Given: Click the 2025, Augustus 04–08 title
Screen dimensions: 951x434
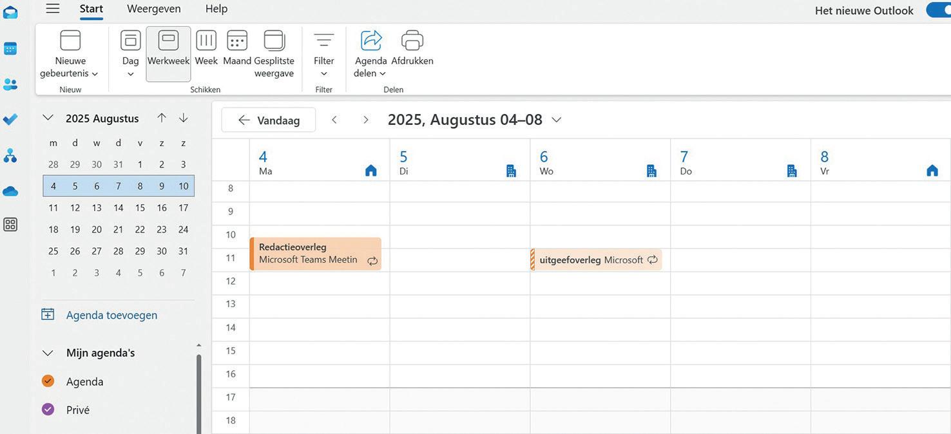Looking at the screenshot, I should pyautogui.click(x=465, y=120).
